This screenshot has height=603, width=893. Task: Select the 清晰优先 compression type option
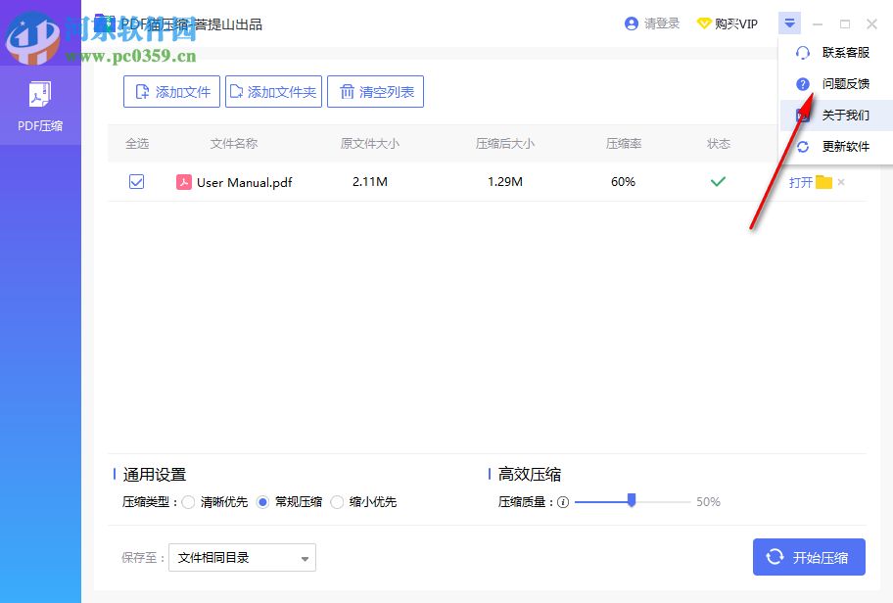coord(188,501)
